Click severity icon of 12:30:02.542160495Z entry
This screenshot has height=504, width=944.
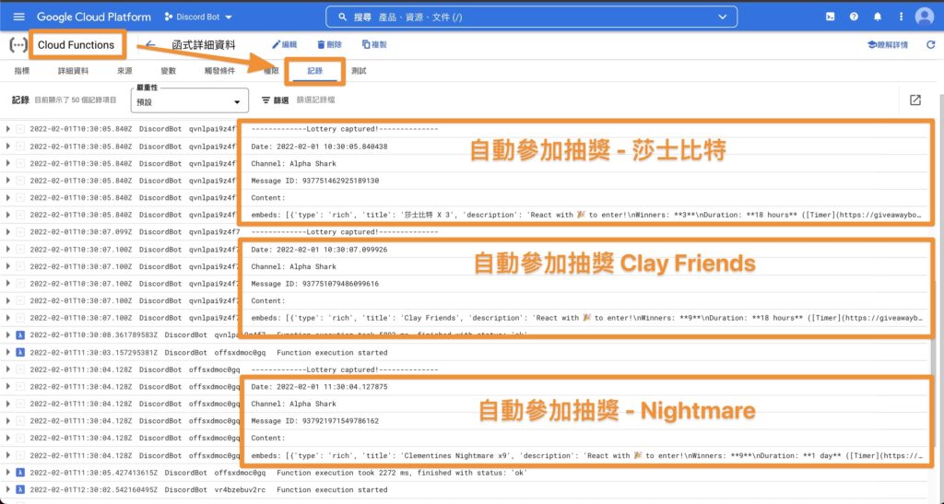(20, 489)
